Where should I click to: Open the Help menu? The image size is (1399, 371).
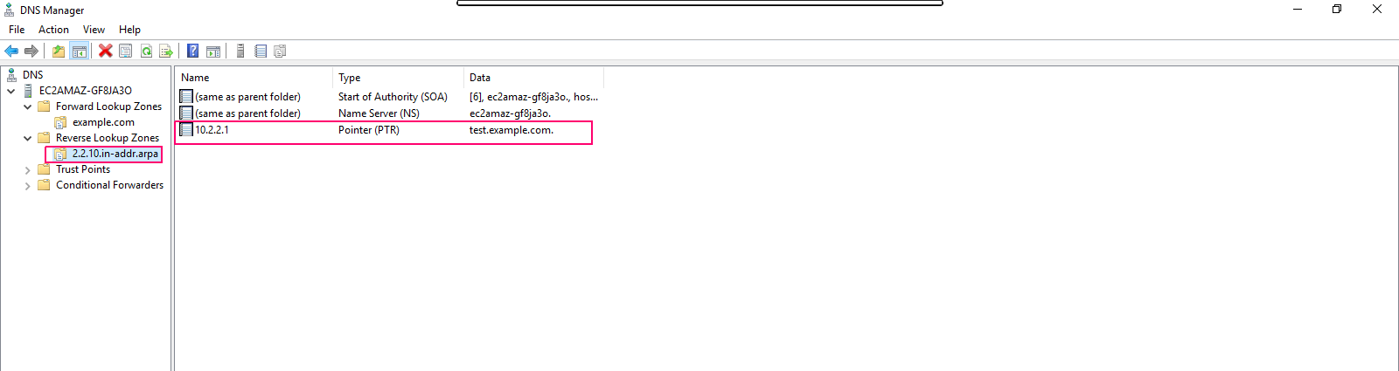[129, 30]
